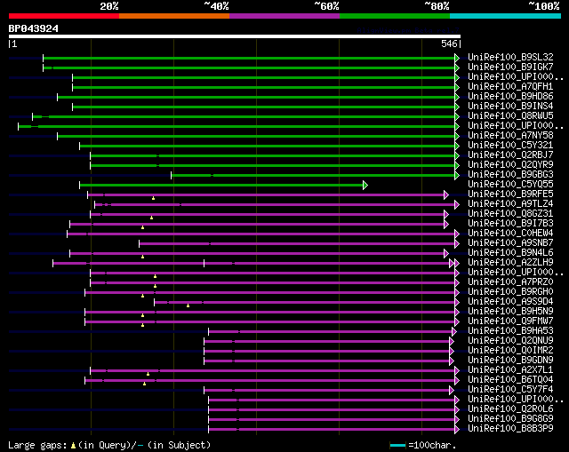The height and width of the screenshot is (452, 569).
Task: Click the Large gaps legend text
Action: (37, 446)
